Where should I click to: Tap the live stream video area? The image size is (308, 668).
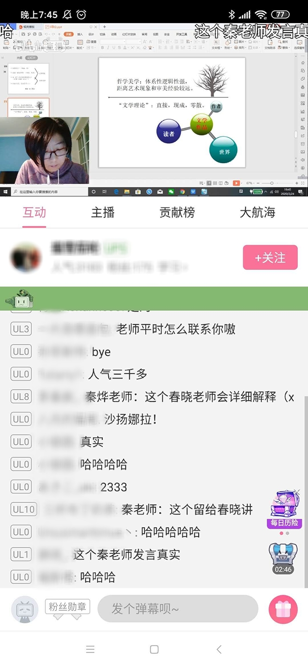154,109
